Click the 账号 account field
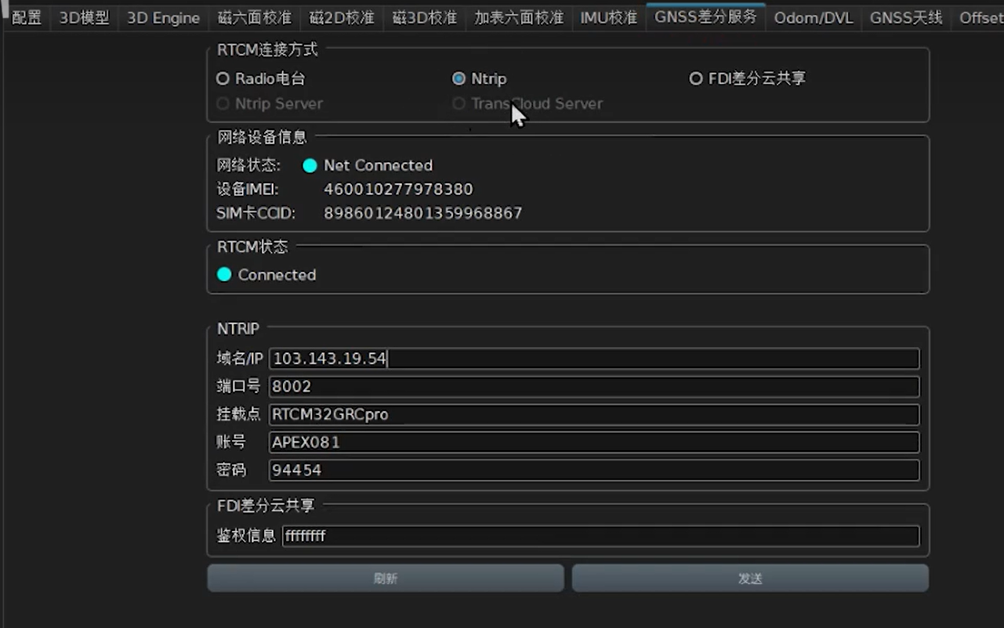Viewport: 1004px width, 628px height. coord(594,442)
